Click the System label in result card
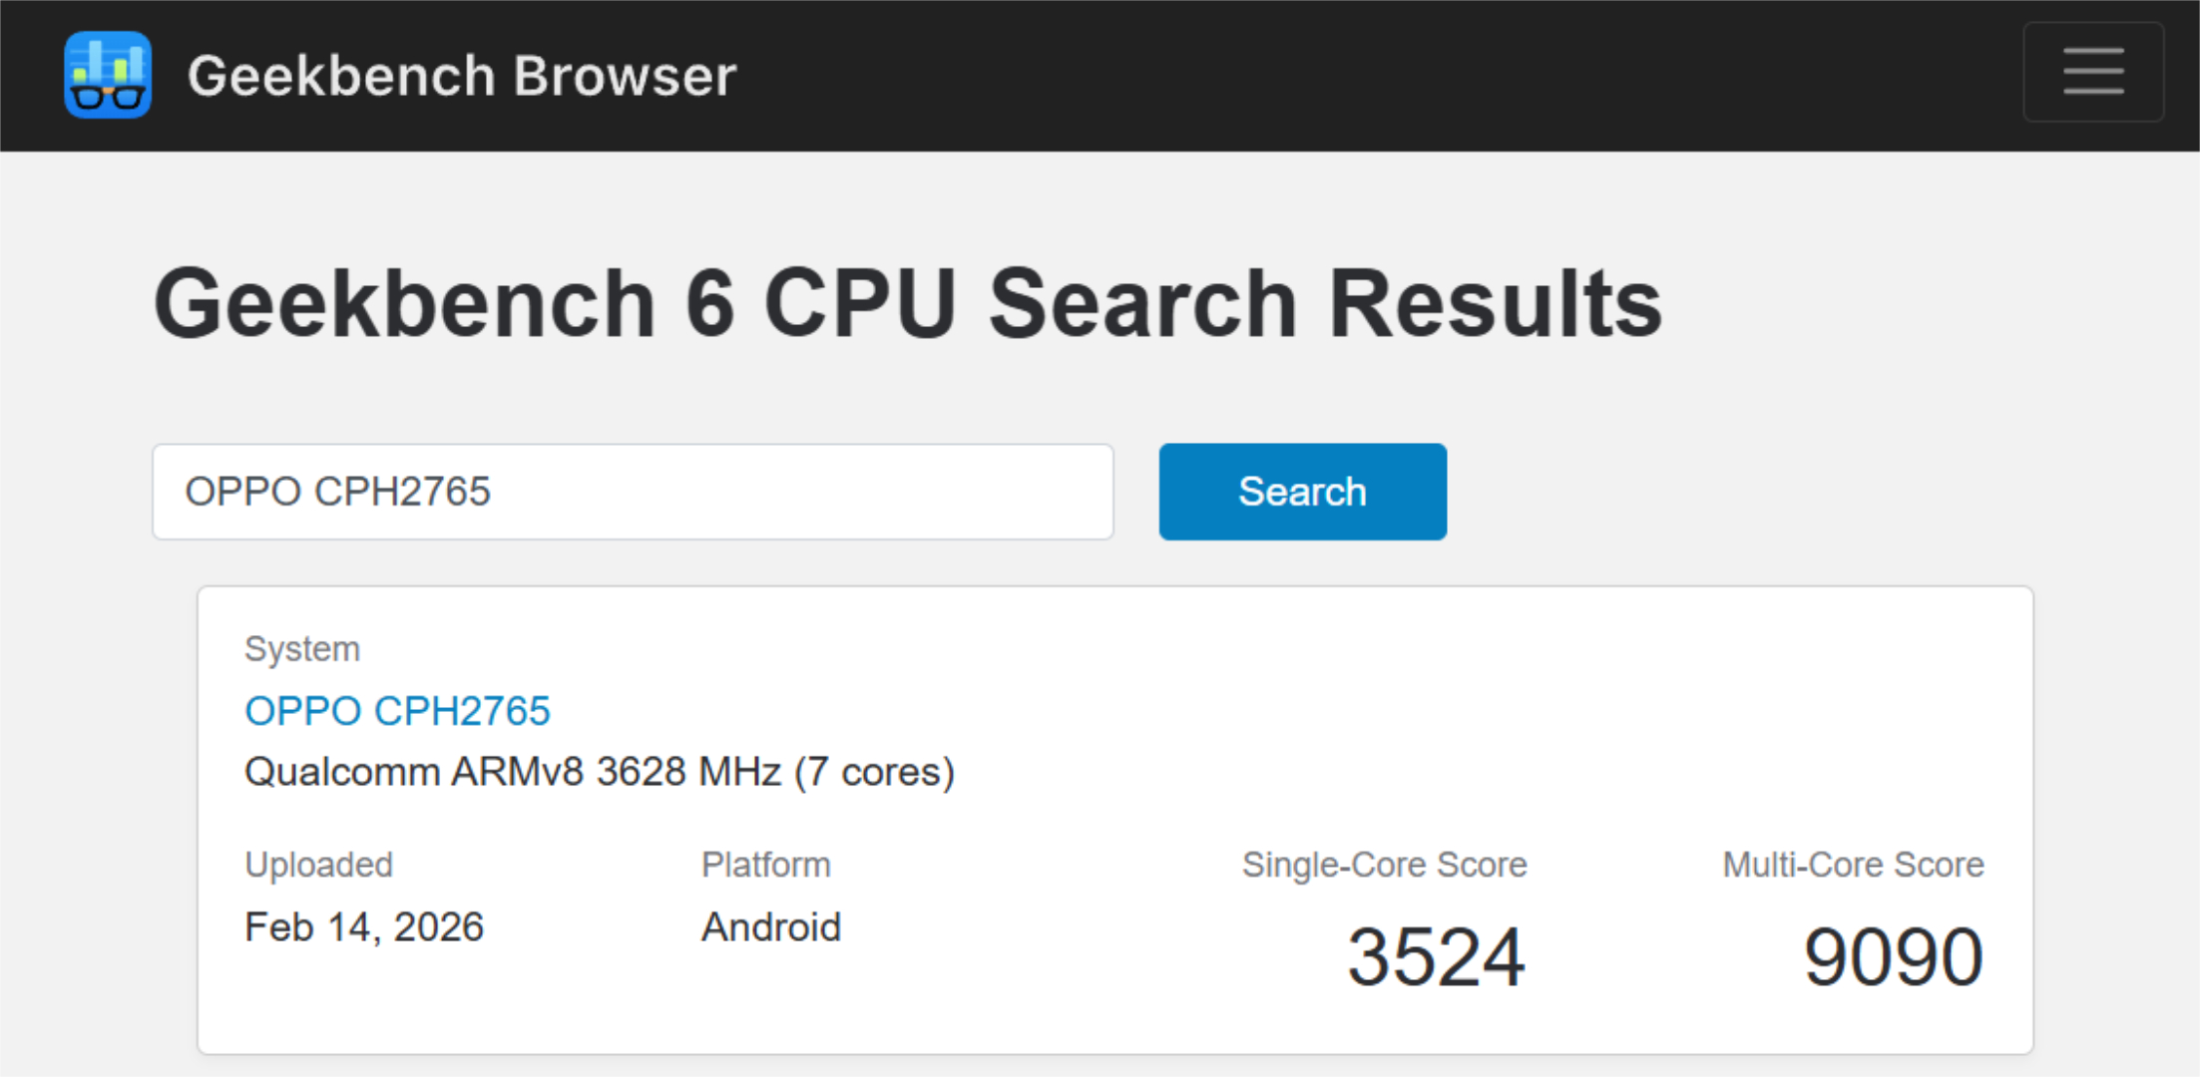 [302, 649]
